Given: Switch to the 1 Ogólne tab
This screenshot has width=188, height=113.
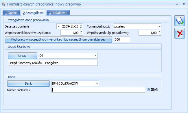Looking at the screenshot, I should [x=11, y=13].
